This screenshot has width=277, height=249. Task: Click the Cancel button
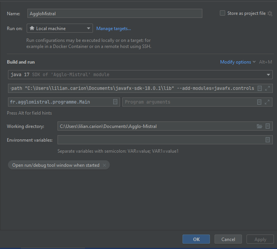coord(228,239)
